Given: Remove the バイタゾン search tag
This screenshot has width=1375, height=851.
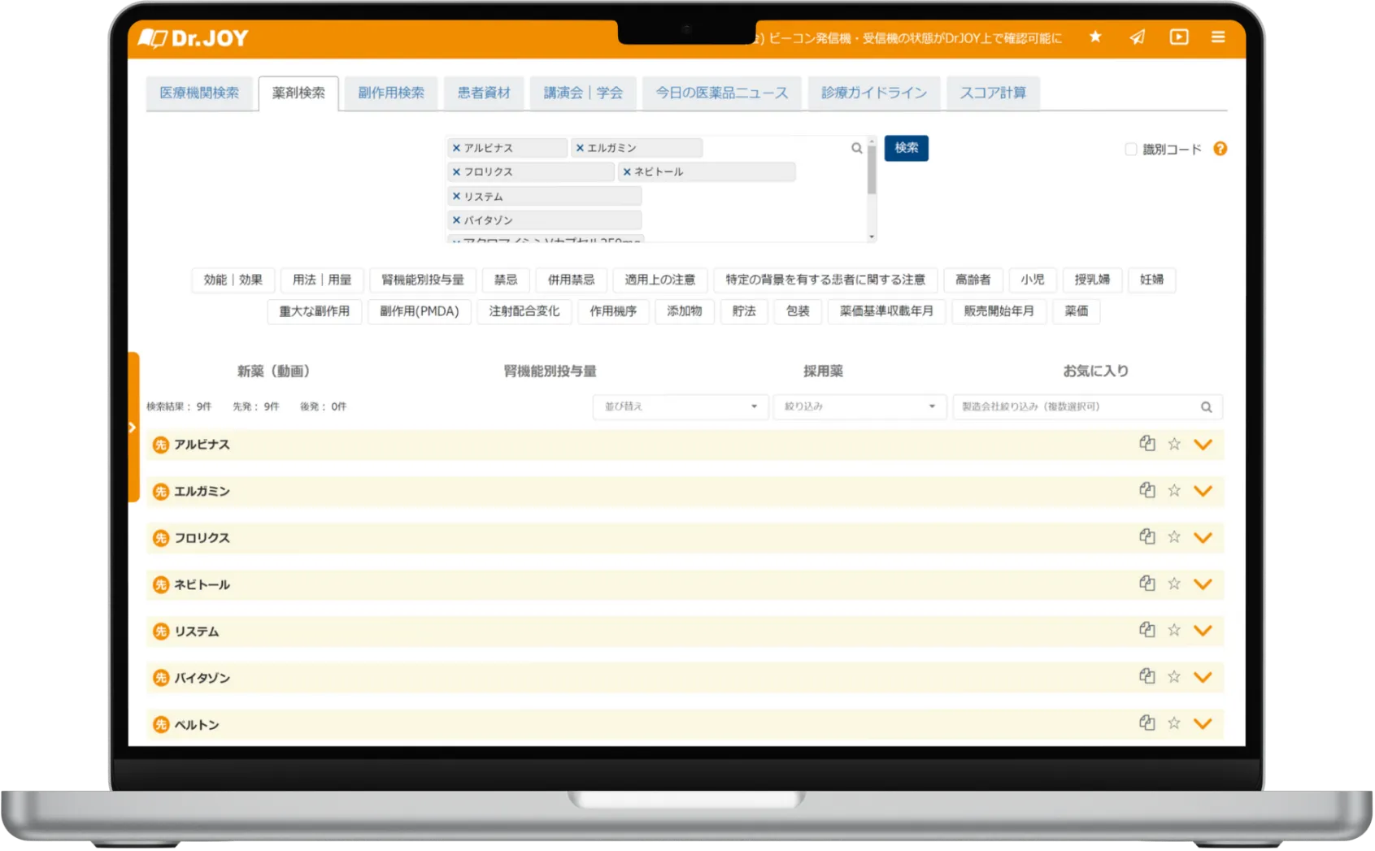Looking at the screenshot, I should point(456,220).
